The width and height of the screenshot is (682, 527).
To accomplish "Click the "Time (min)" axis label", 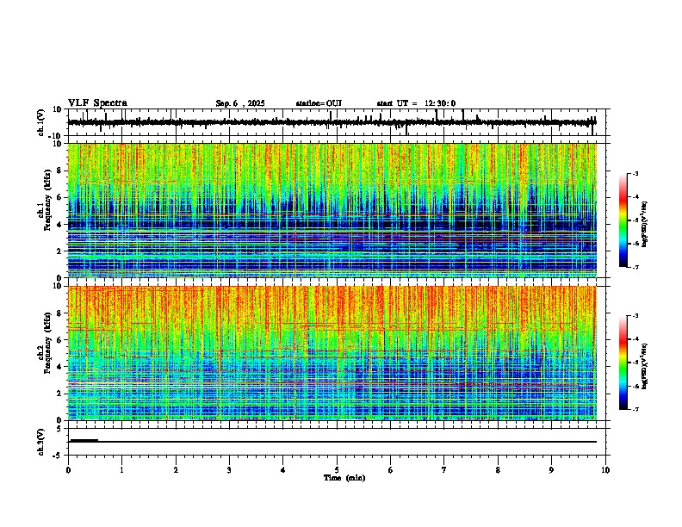I will click(x=344, y=478).
